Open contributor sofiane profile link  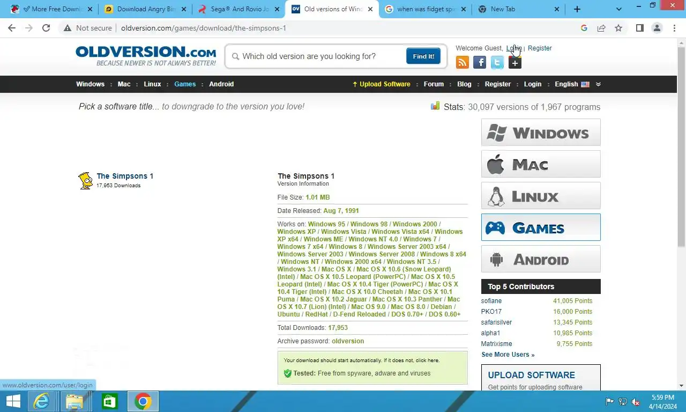(x=491, y=301)
